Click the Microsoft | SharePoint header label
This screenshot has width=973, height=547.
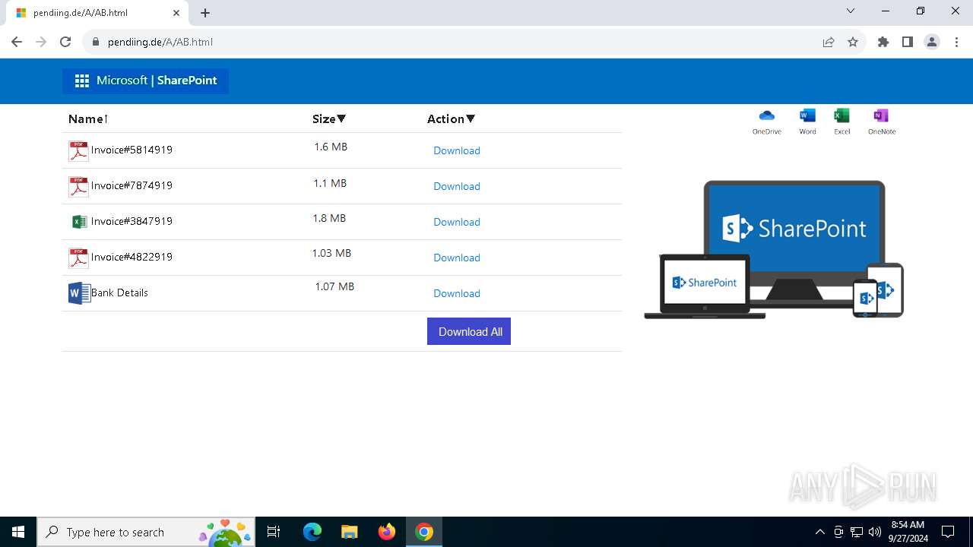[x=157, y=81]
